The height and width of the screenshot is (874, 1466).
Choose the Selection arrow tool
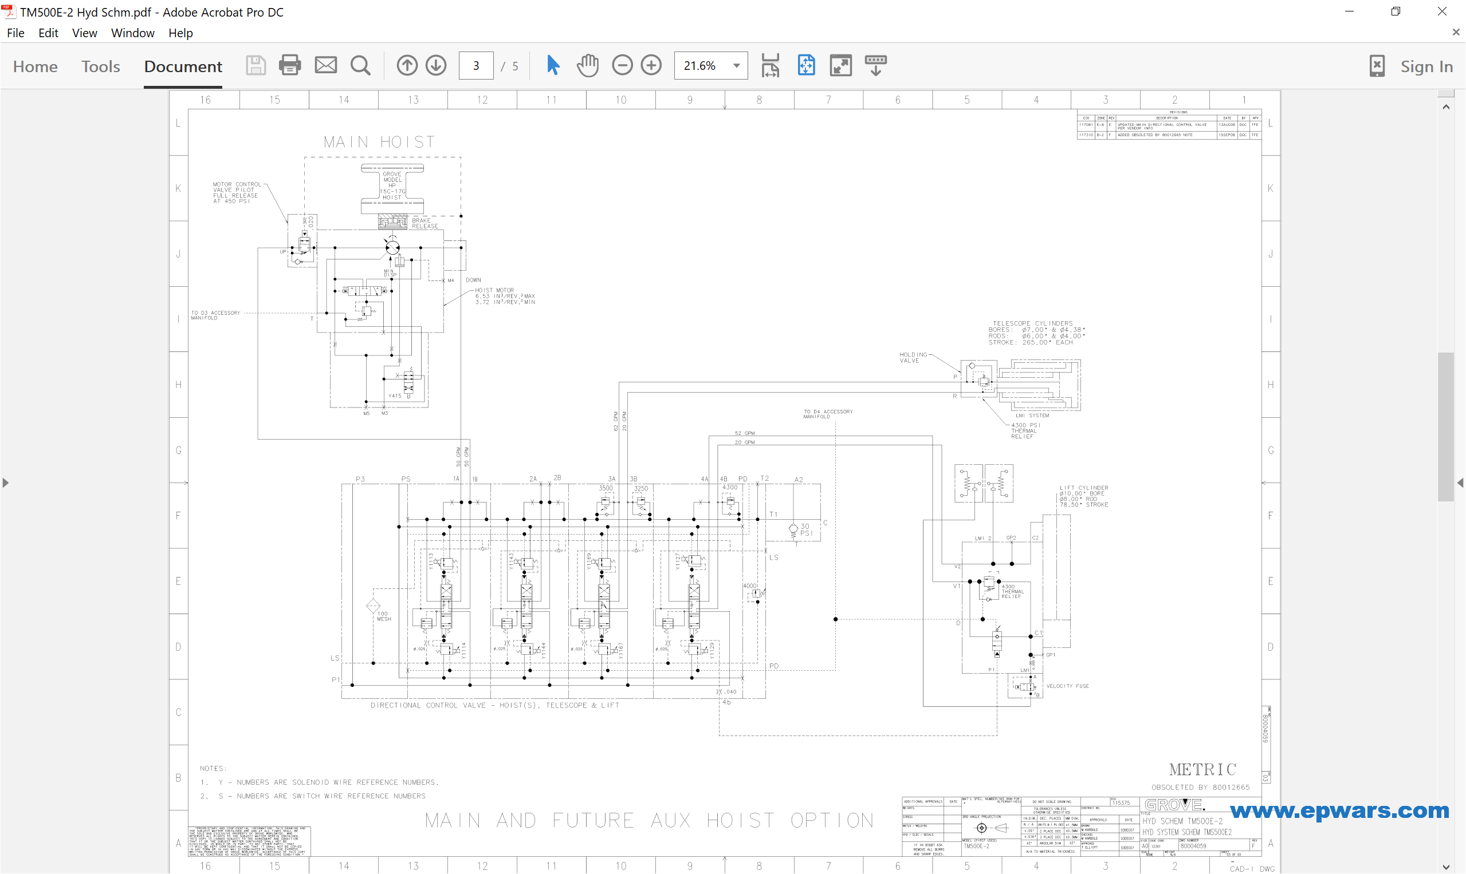click(x=552, y=65)
